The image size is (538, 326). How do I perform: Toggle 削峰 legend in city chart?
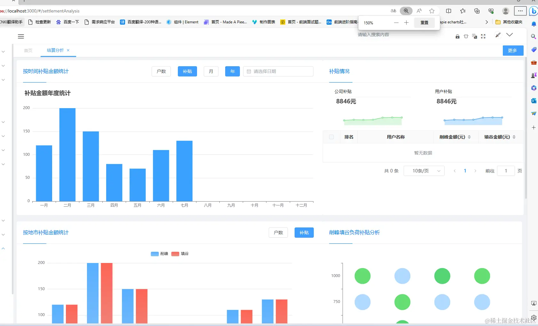point(160,254)
